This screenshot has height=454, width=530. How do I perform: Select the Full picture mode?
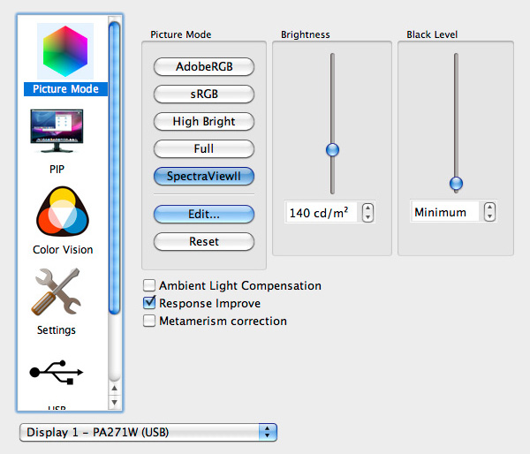click(x=204, y=148)
